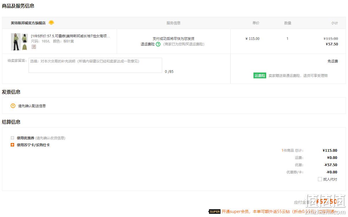This screenshot has height=217, width=348.
Task: Click the 卖家赠送普通运费险 description text
Action: pos(298,76)
